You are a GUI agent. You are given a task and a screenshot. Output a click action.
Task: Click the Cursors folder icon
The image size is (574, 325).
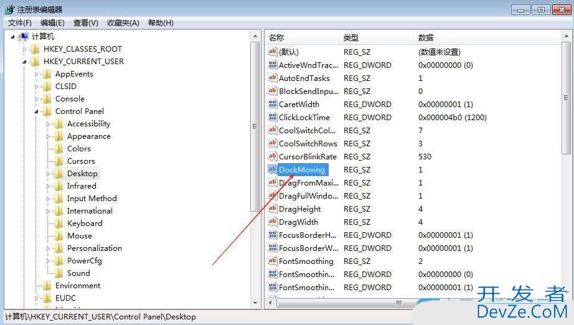(59, 161)
